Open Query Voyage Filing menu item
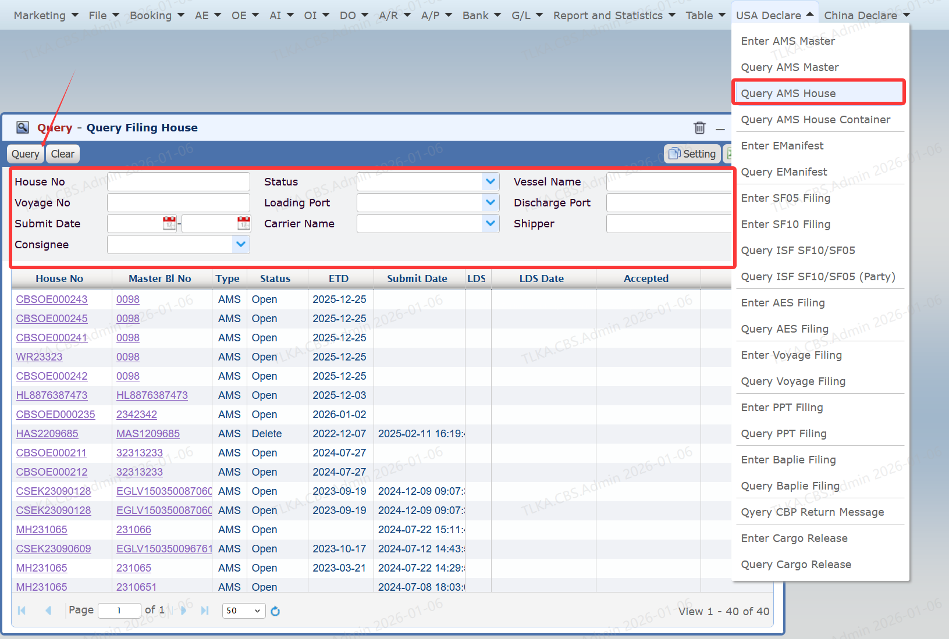Viewport: 949px width, 639px height. tap(793, 381)
